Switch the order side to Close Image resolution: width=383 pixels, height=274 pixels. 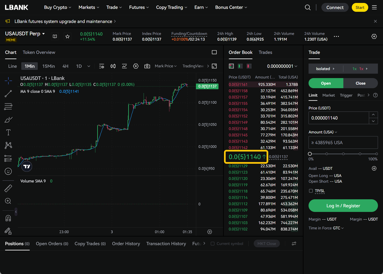click(360, 83)
